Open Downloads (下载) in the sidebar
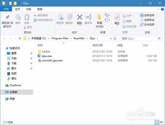This screenshot has height=125, width=165. 12,63
